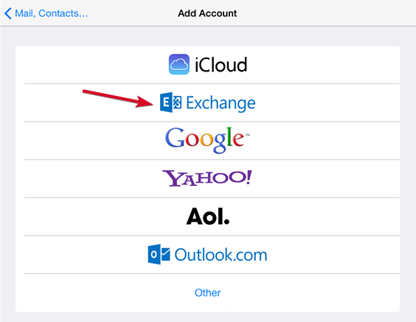Click the Outlook envelope O icon

[x=159, y=254]
